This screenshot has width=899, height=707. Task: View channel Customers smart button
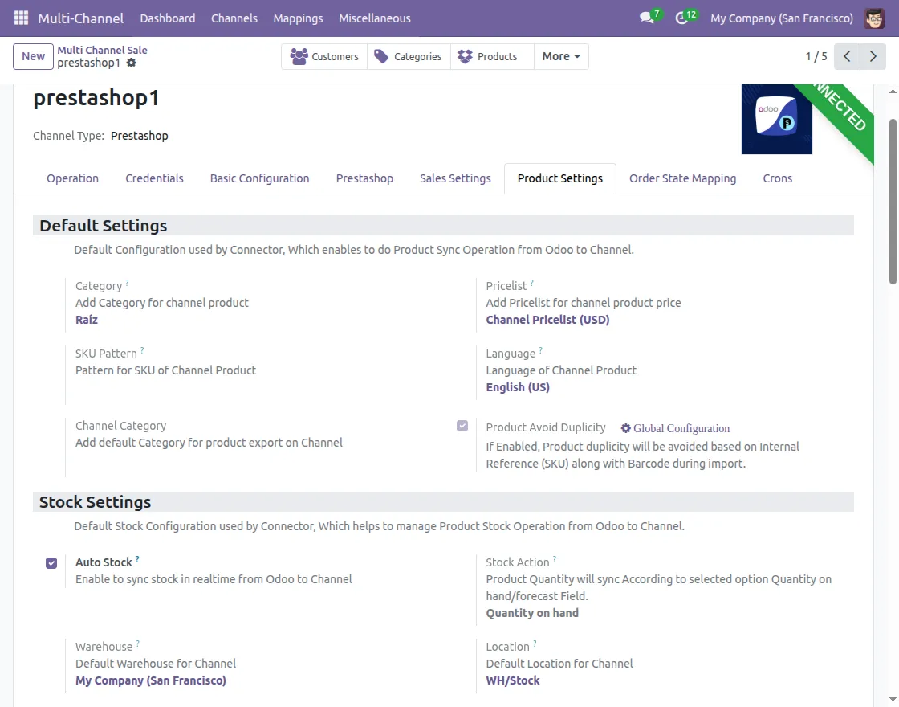coord(324,56)
